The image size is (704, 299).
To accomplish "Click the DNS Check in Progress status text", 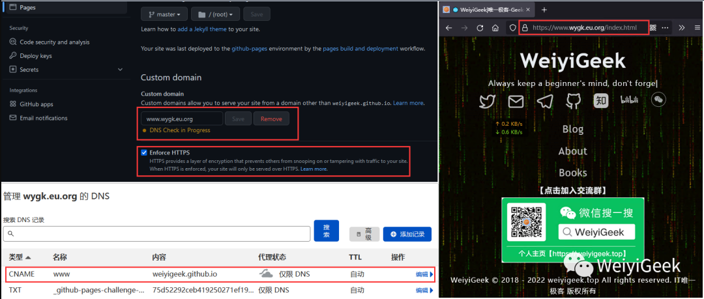I will [x=180, y=130].
